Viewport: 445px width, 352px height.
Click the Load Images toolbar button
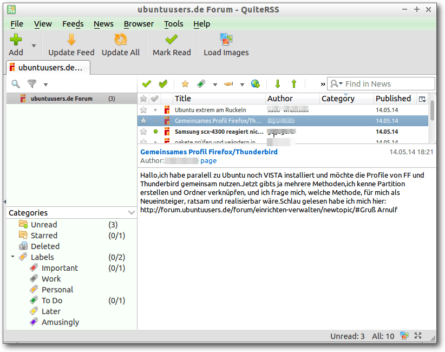click(226, 45)
